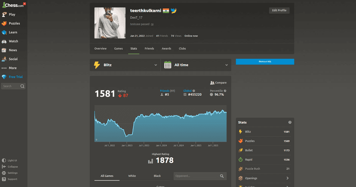Image resolution: width=356 pixels, height=187 pixels.
Task: Filter games by White pieces
Action: click(132, 176)
